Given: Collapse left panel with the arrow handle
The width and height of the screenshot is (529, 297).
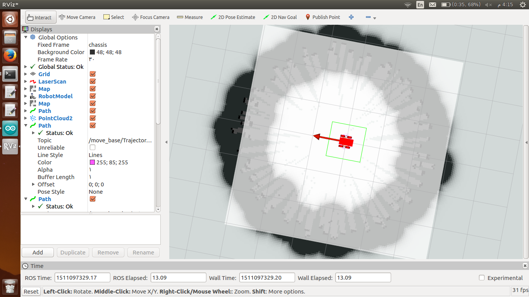Looking at the screenshot, I should tap(166, 142).
